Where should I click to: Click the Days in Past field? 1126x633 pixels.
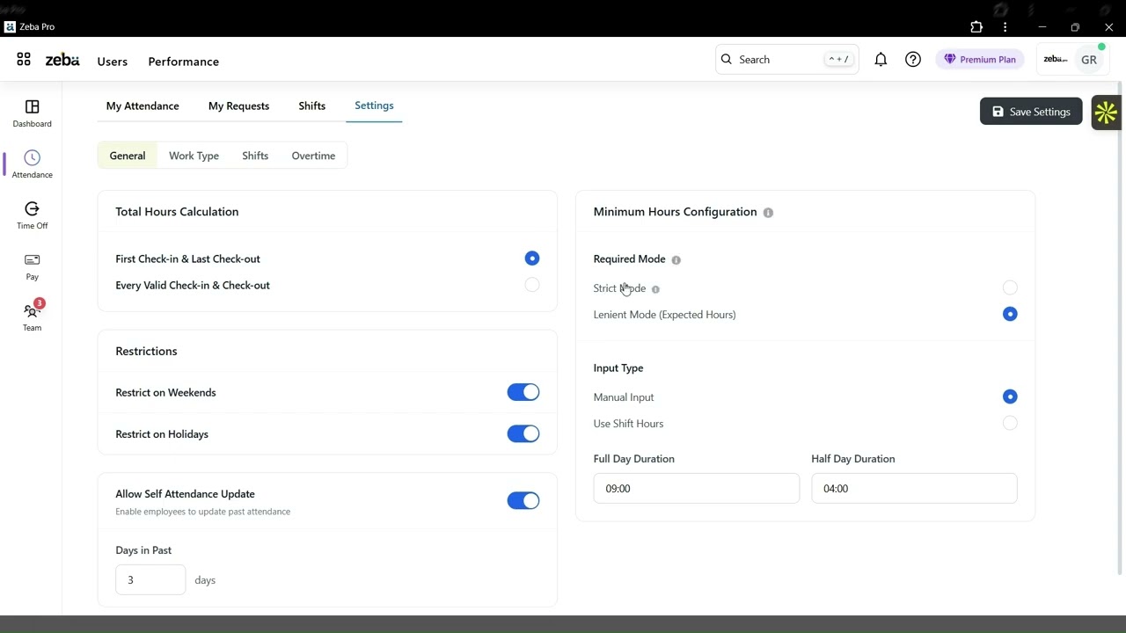tap(150, 580)
